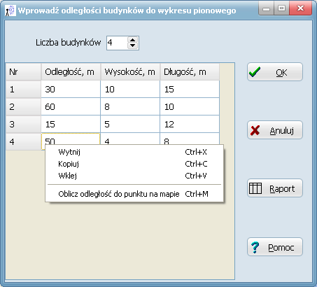317x287 pixels.
Task: Decrease Liczba budynków with the down arrow
Action: point(132,45)
